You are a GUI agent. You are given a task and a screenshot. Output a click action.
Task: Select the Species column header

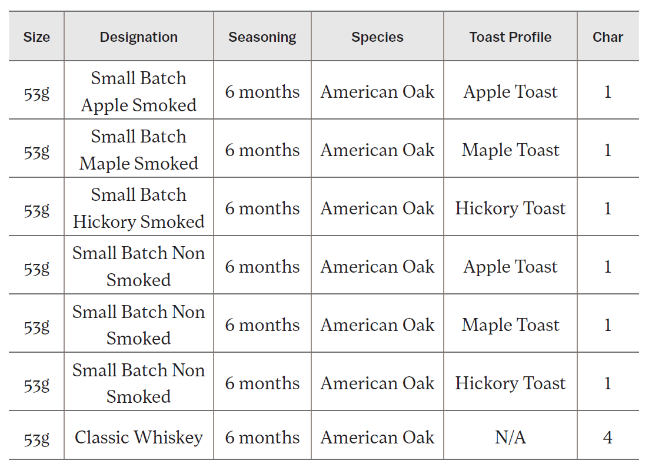[x=377, y=37]
